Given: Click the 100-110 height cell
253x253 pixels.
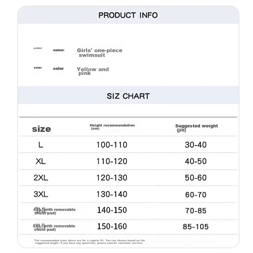Looking at the screenshot, I should tap(112, 145).
